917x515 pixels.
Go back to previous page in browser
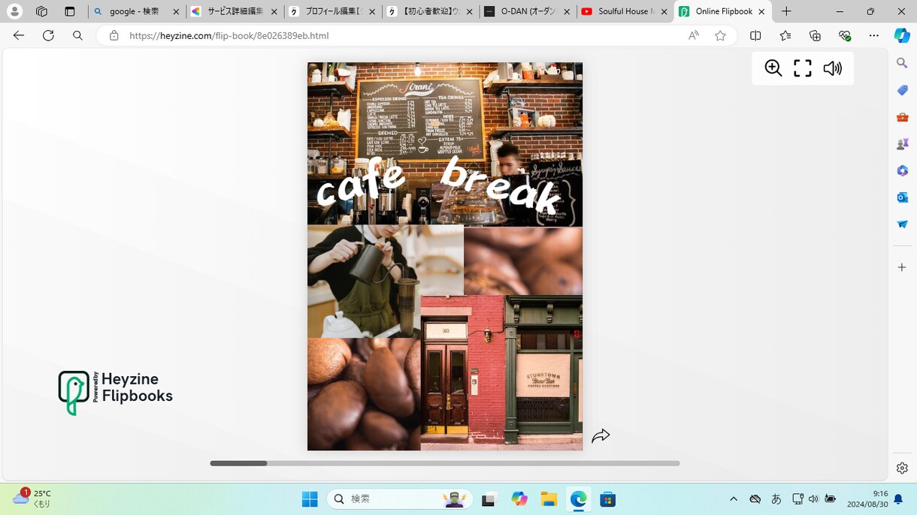pos(19,35)
